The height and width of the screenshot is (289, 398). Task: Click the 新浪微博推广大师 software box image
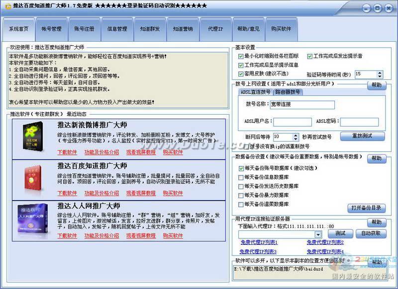34,137
